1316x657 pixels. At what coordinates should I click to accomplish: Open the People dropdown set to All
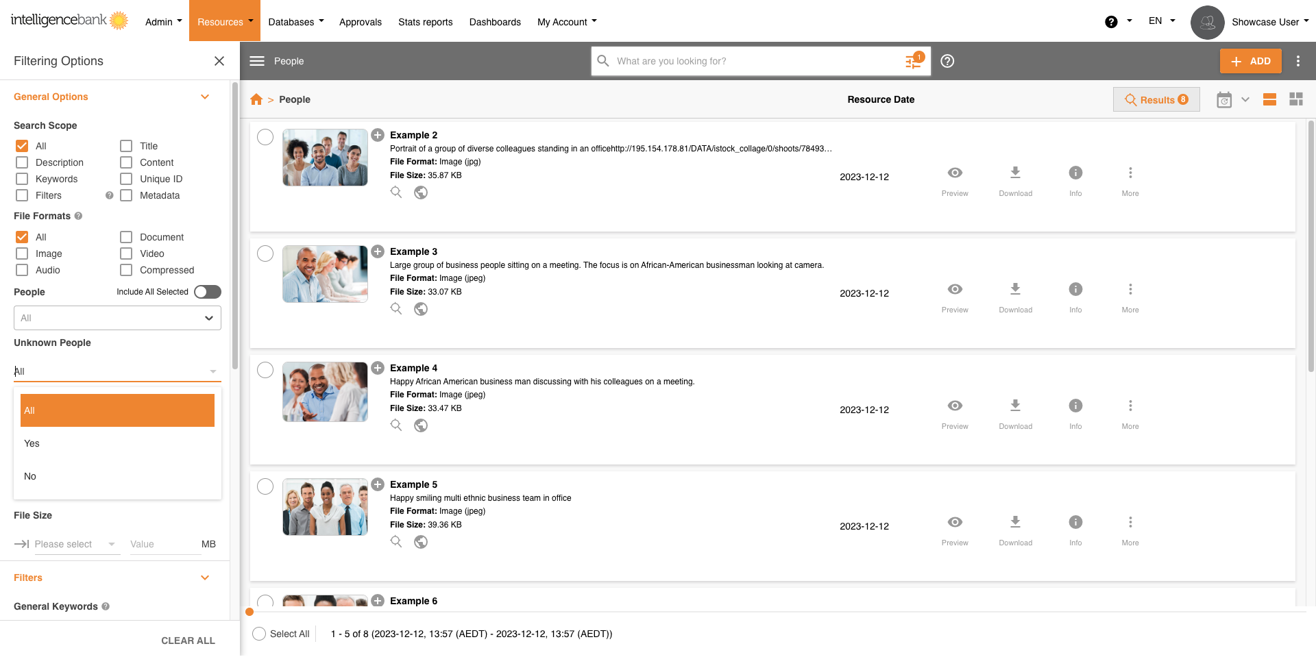click(117, 318)
